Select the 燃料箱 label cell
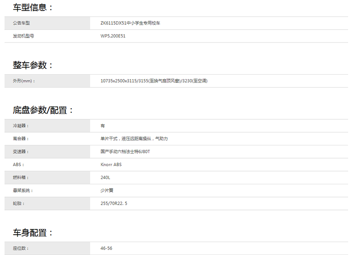 point(21,178)
